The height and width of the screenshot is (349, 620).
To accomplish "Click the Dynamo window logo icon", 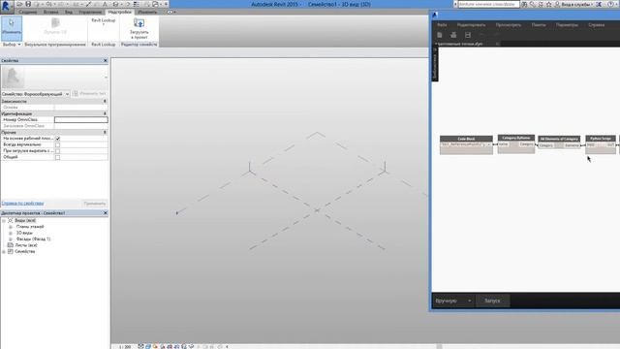I will coord(435,16).
